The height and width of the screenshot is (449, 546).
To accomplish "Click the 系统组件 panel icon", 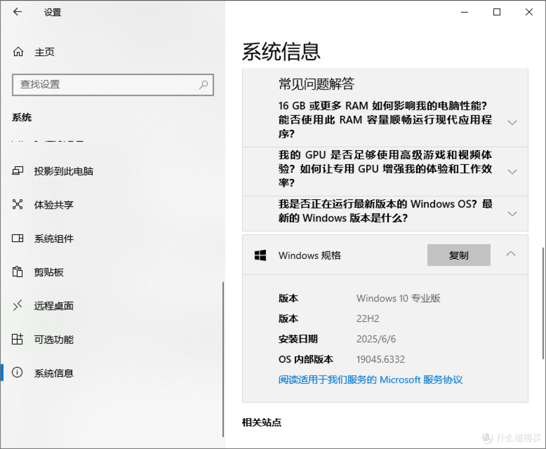I will [18, 238].
